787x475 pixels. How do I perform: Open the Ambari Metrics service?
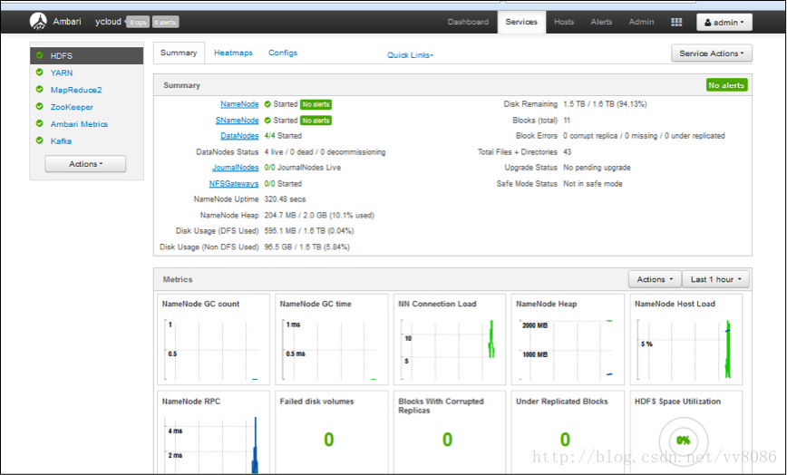(x=79, y=124)
